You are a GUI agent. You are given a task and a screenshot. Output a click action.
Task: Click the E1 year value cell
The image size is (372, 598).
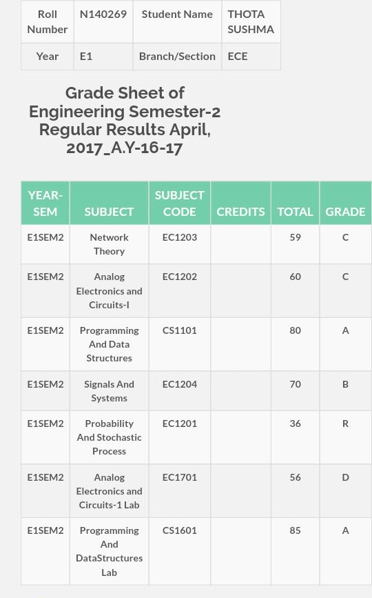tap(103, 56)
